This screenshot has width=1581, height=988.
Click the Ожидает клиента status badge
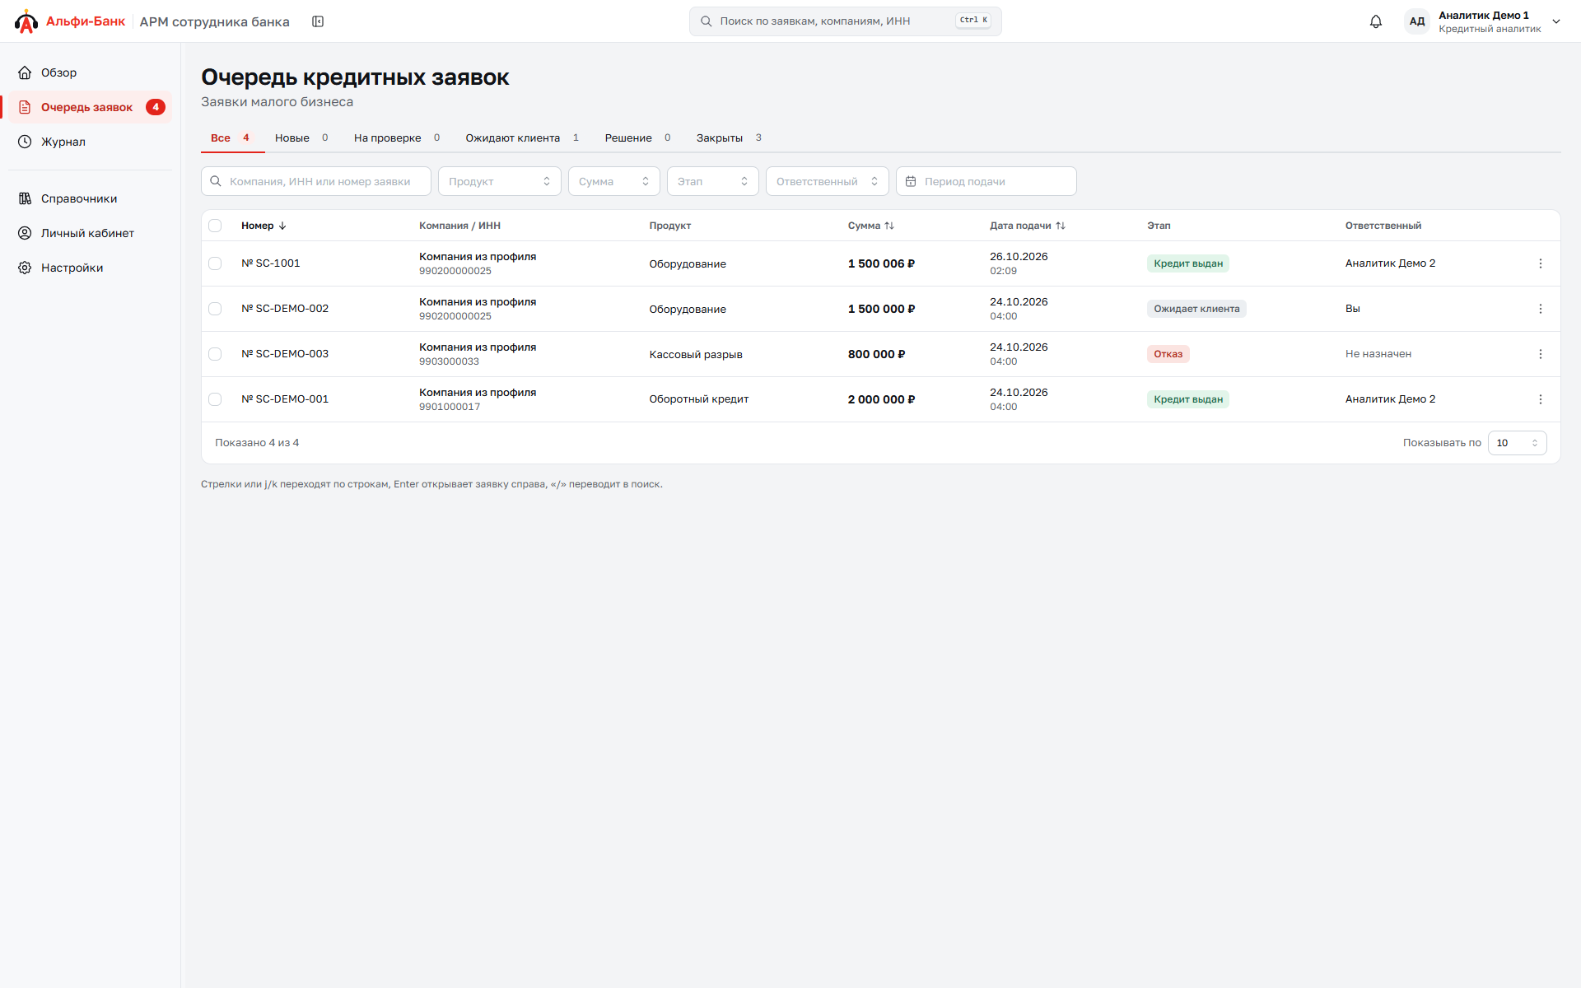[x=1196, y=309]
